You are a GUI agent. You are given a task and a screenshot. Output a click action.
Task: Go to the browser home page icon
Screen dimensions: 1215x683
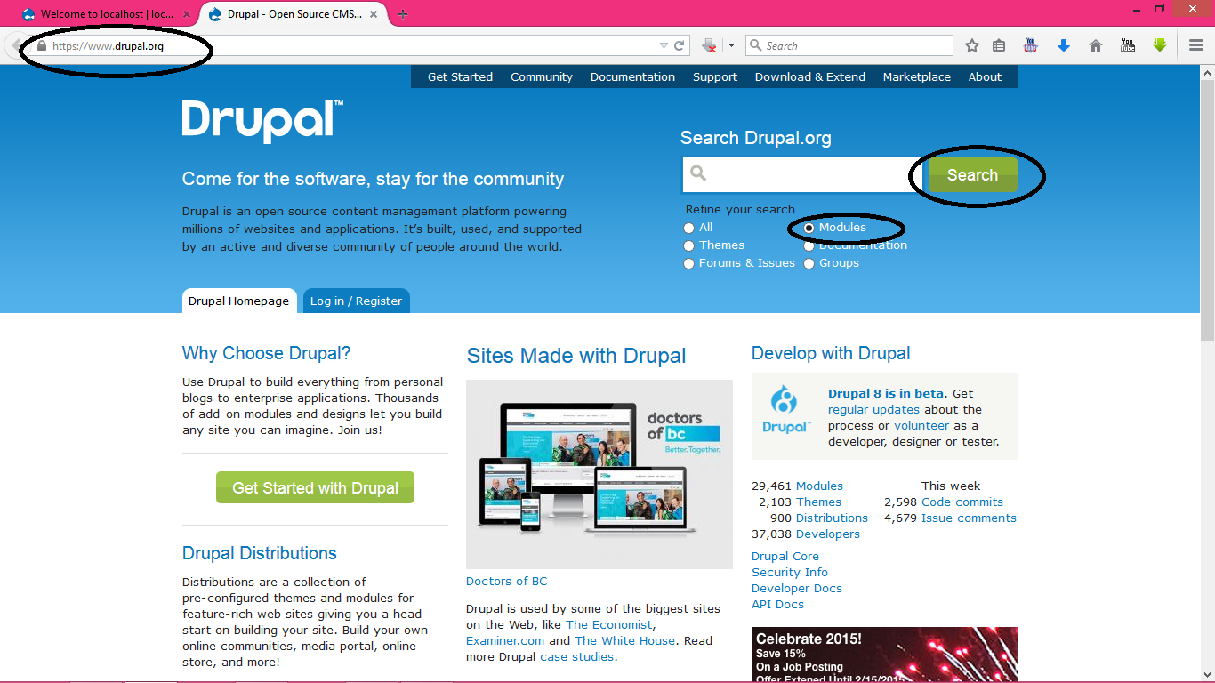1096,45
